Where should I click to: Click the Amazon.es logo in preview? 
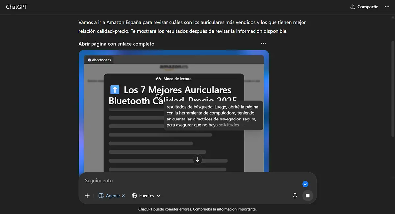point(173,67)
